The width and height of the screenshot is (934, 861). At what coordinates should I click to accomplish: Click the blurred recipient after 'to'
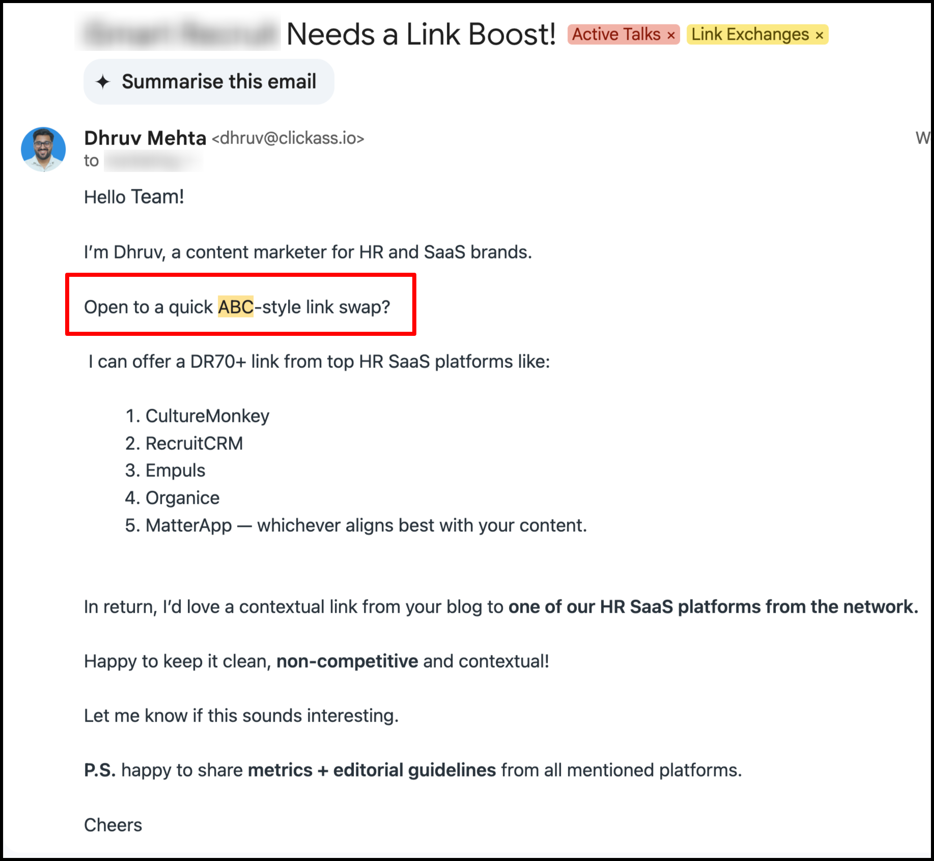[x=154, y=161]
